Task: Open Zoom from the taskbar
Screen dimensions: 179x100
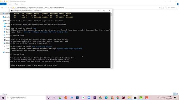Action: point(89,97)
